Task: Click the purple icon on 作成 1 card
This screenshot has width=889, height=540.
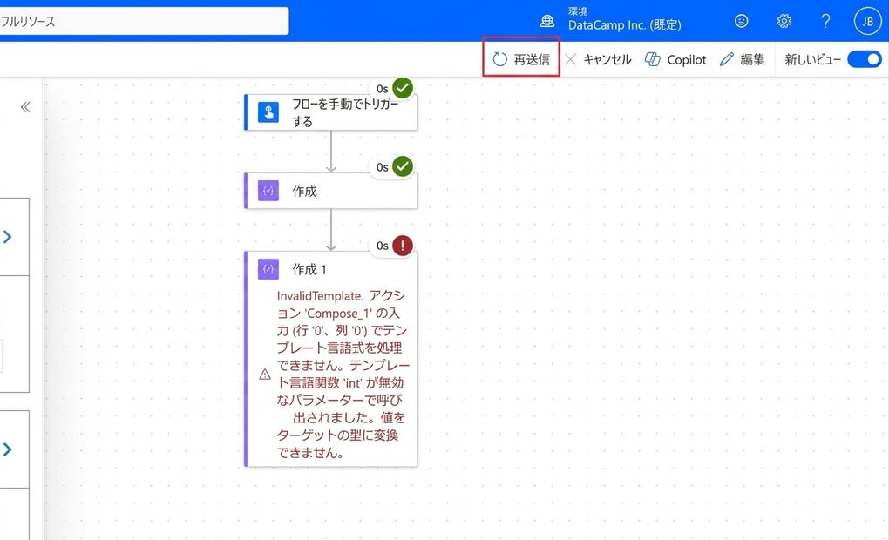Action: (x=268, y=269)
